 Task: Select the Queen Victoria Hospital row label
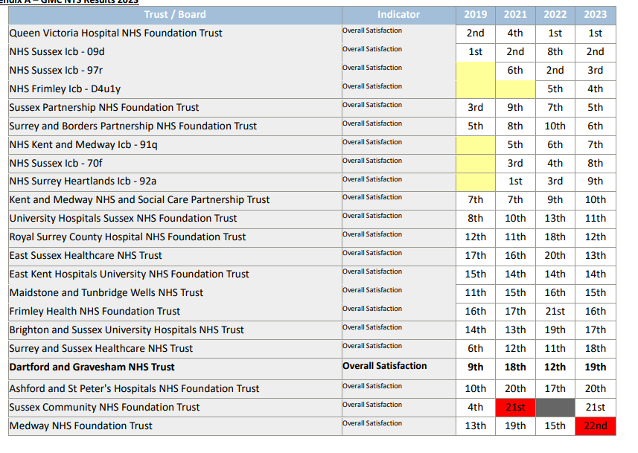[115, 33]
